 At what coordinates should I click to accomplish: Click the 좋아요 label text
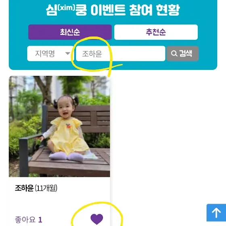coord(25,220)
